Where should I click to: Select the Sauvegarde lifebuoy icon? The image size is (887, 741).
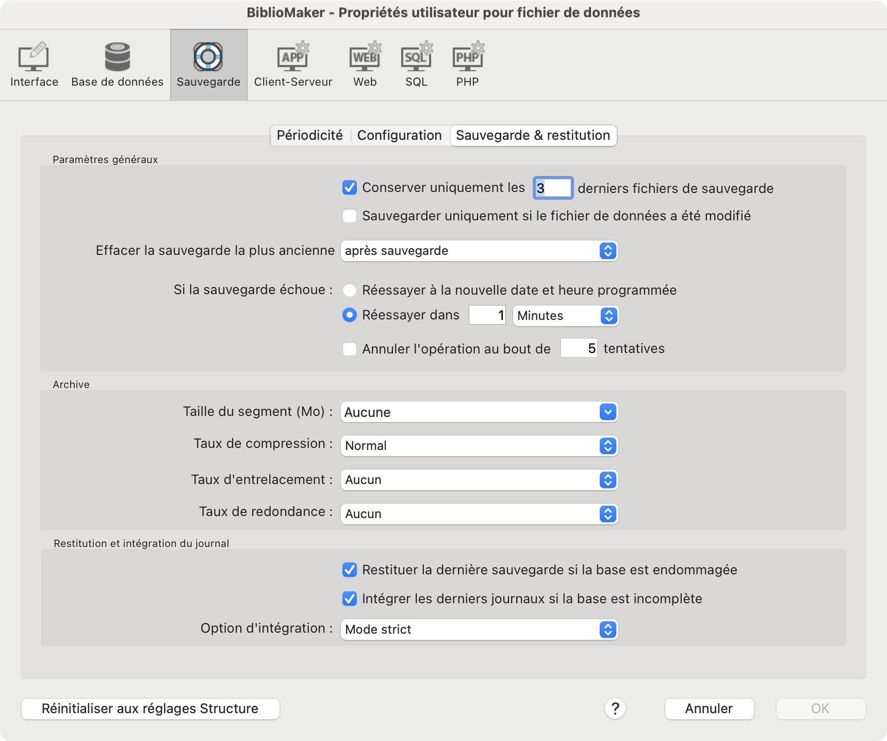208,57
